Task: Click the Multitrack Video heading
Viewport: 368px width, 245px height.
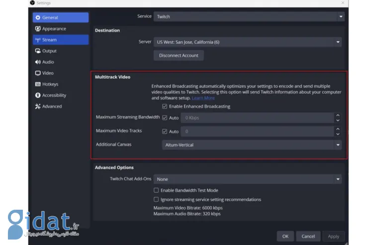Action: (113, 77)
